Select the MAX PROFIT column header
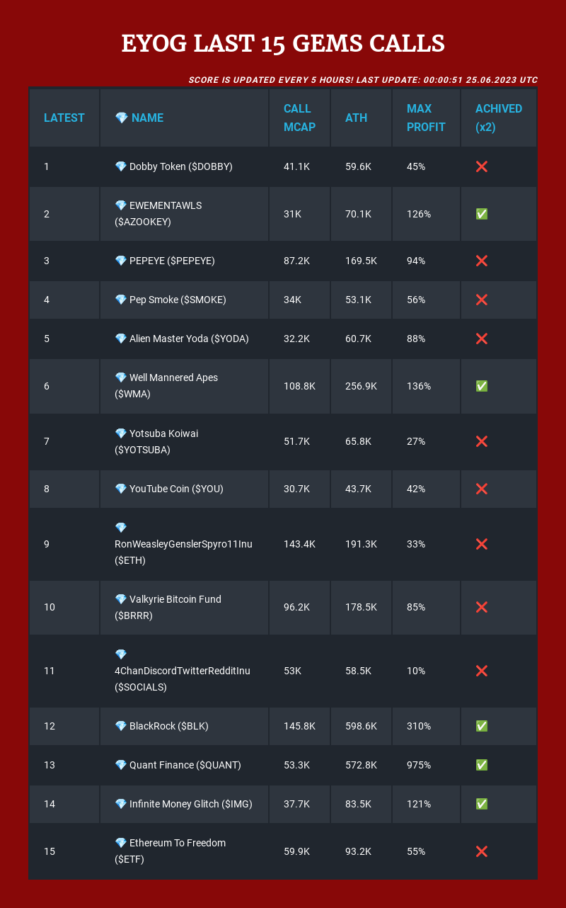Viewport: 566px width, 908px height. [427, 118]
